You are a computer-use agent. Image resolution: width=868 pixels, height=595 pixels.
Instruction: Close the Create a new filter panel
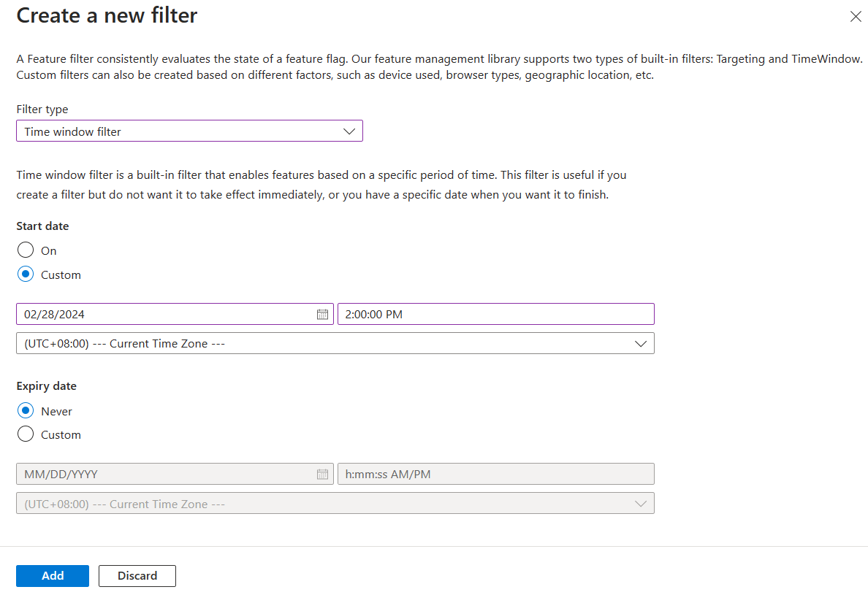(856, 17)
